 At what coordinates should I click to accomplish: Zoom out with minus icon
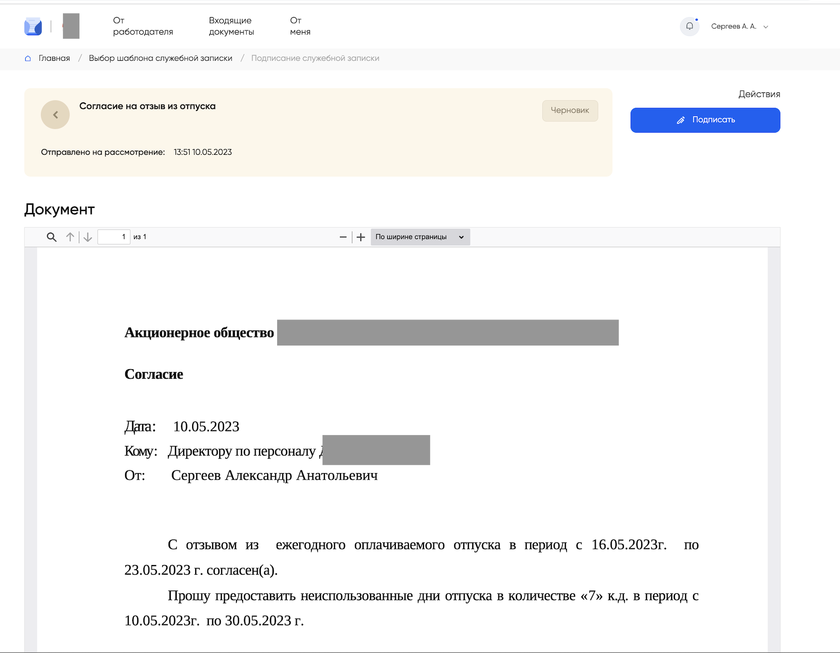[343, 237]
